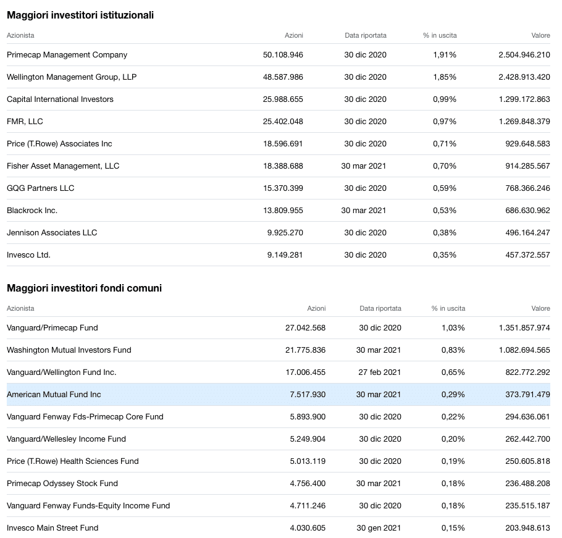Open Capital International Investors entry
The width and height of the screenshot is (562, 538).
(60, 99)
